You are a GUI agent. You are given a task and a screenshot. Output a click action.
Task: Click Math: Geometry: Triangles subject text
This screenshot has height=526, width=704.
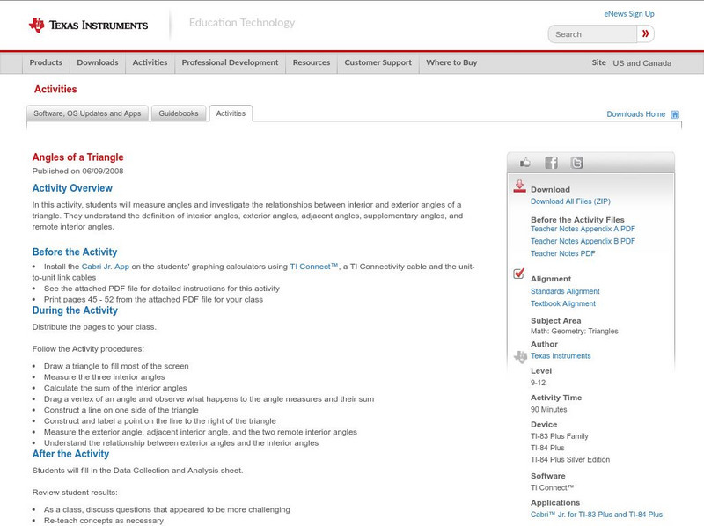(575, 332)
